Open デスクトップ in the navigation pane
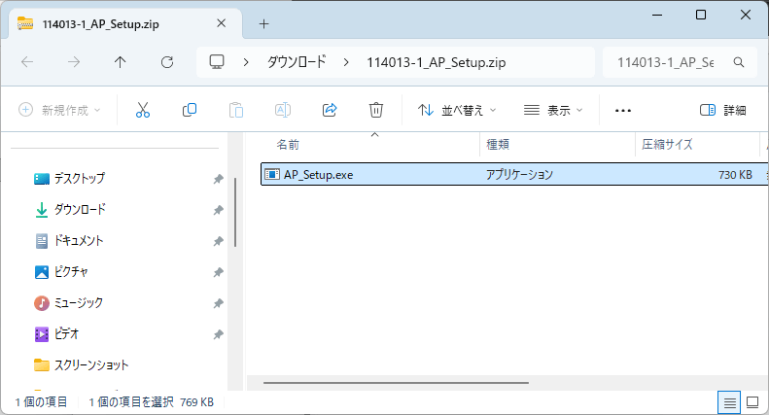The height and width of the screenshot is (415, 769). tap(80, 179)
